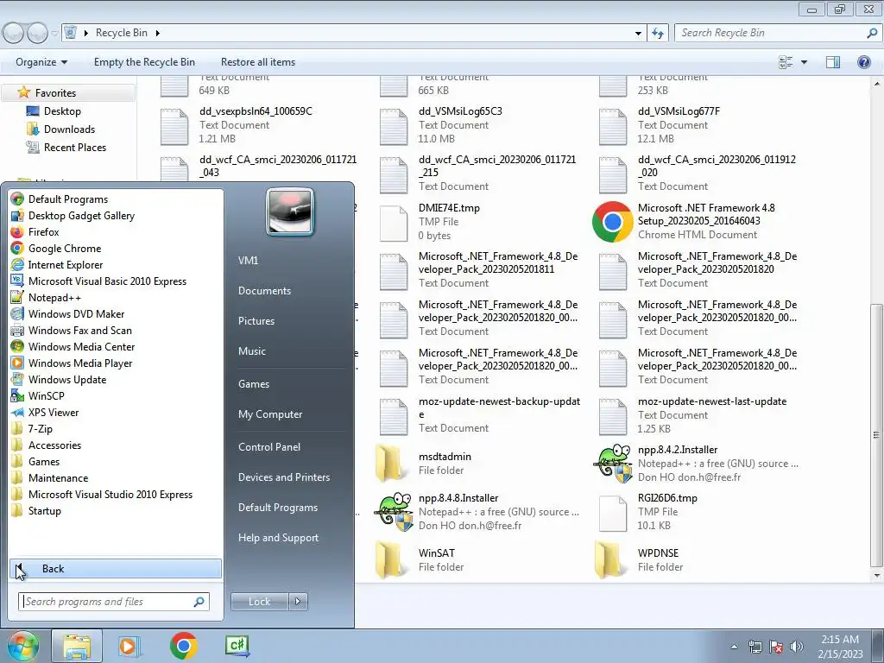Open Windows Fax and Scan
This screenshot has height=663, width=884.
(x=71, y=330)
